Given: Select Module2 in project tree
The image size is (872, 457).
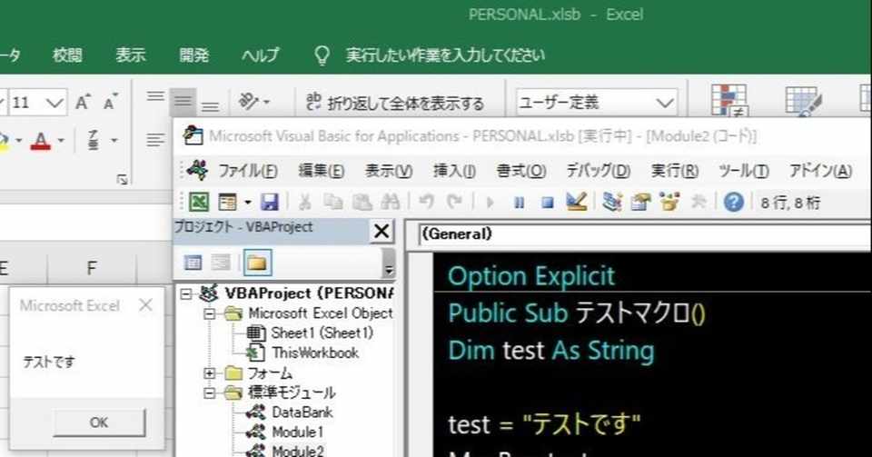Looking at the screenshot, I should point(298,451).
